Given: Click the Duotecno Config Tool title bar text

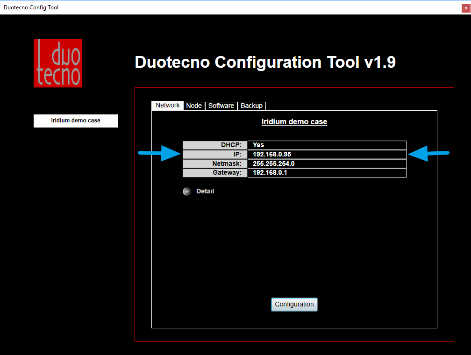Looking at the screenshot, I should [x=31, y=7].
